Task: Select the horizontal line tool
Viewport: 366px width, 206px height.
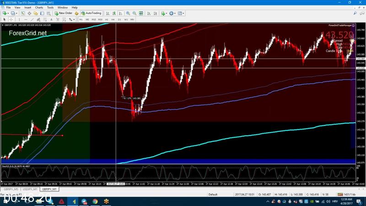Action: 26,20
